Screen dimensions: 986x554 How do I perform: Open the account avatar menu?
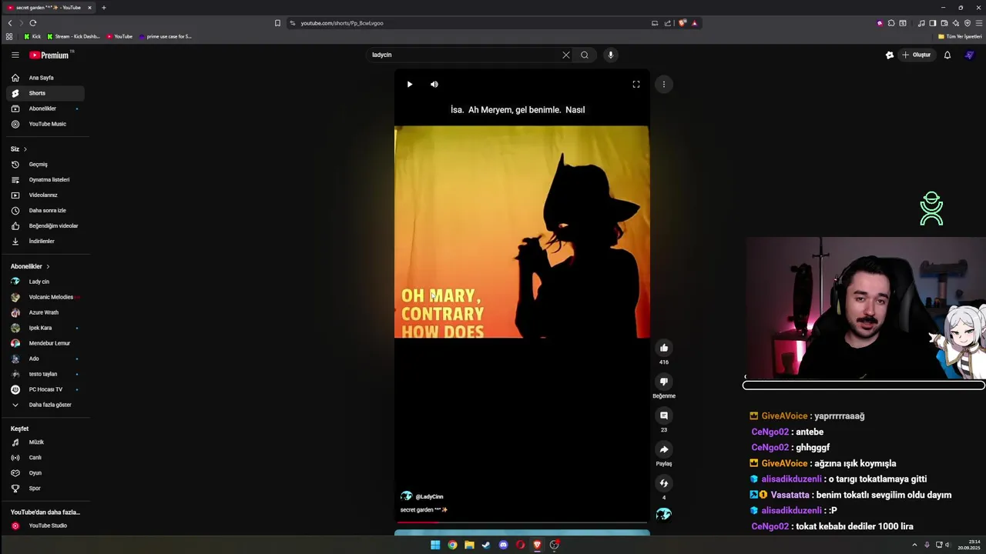point(970,55)
